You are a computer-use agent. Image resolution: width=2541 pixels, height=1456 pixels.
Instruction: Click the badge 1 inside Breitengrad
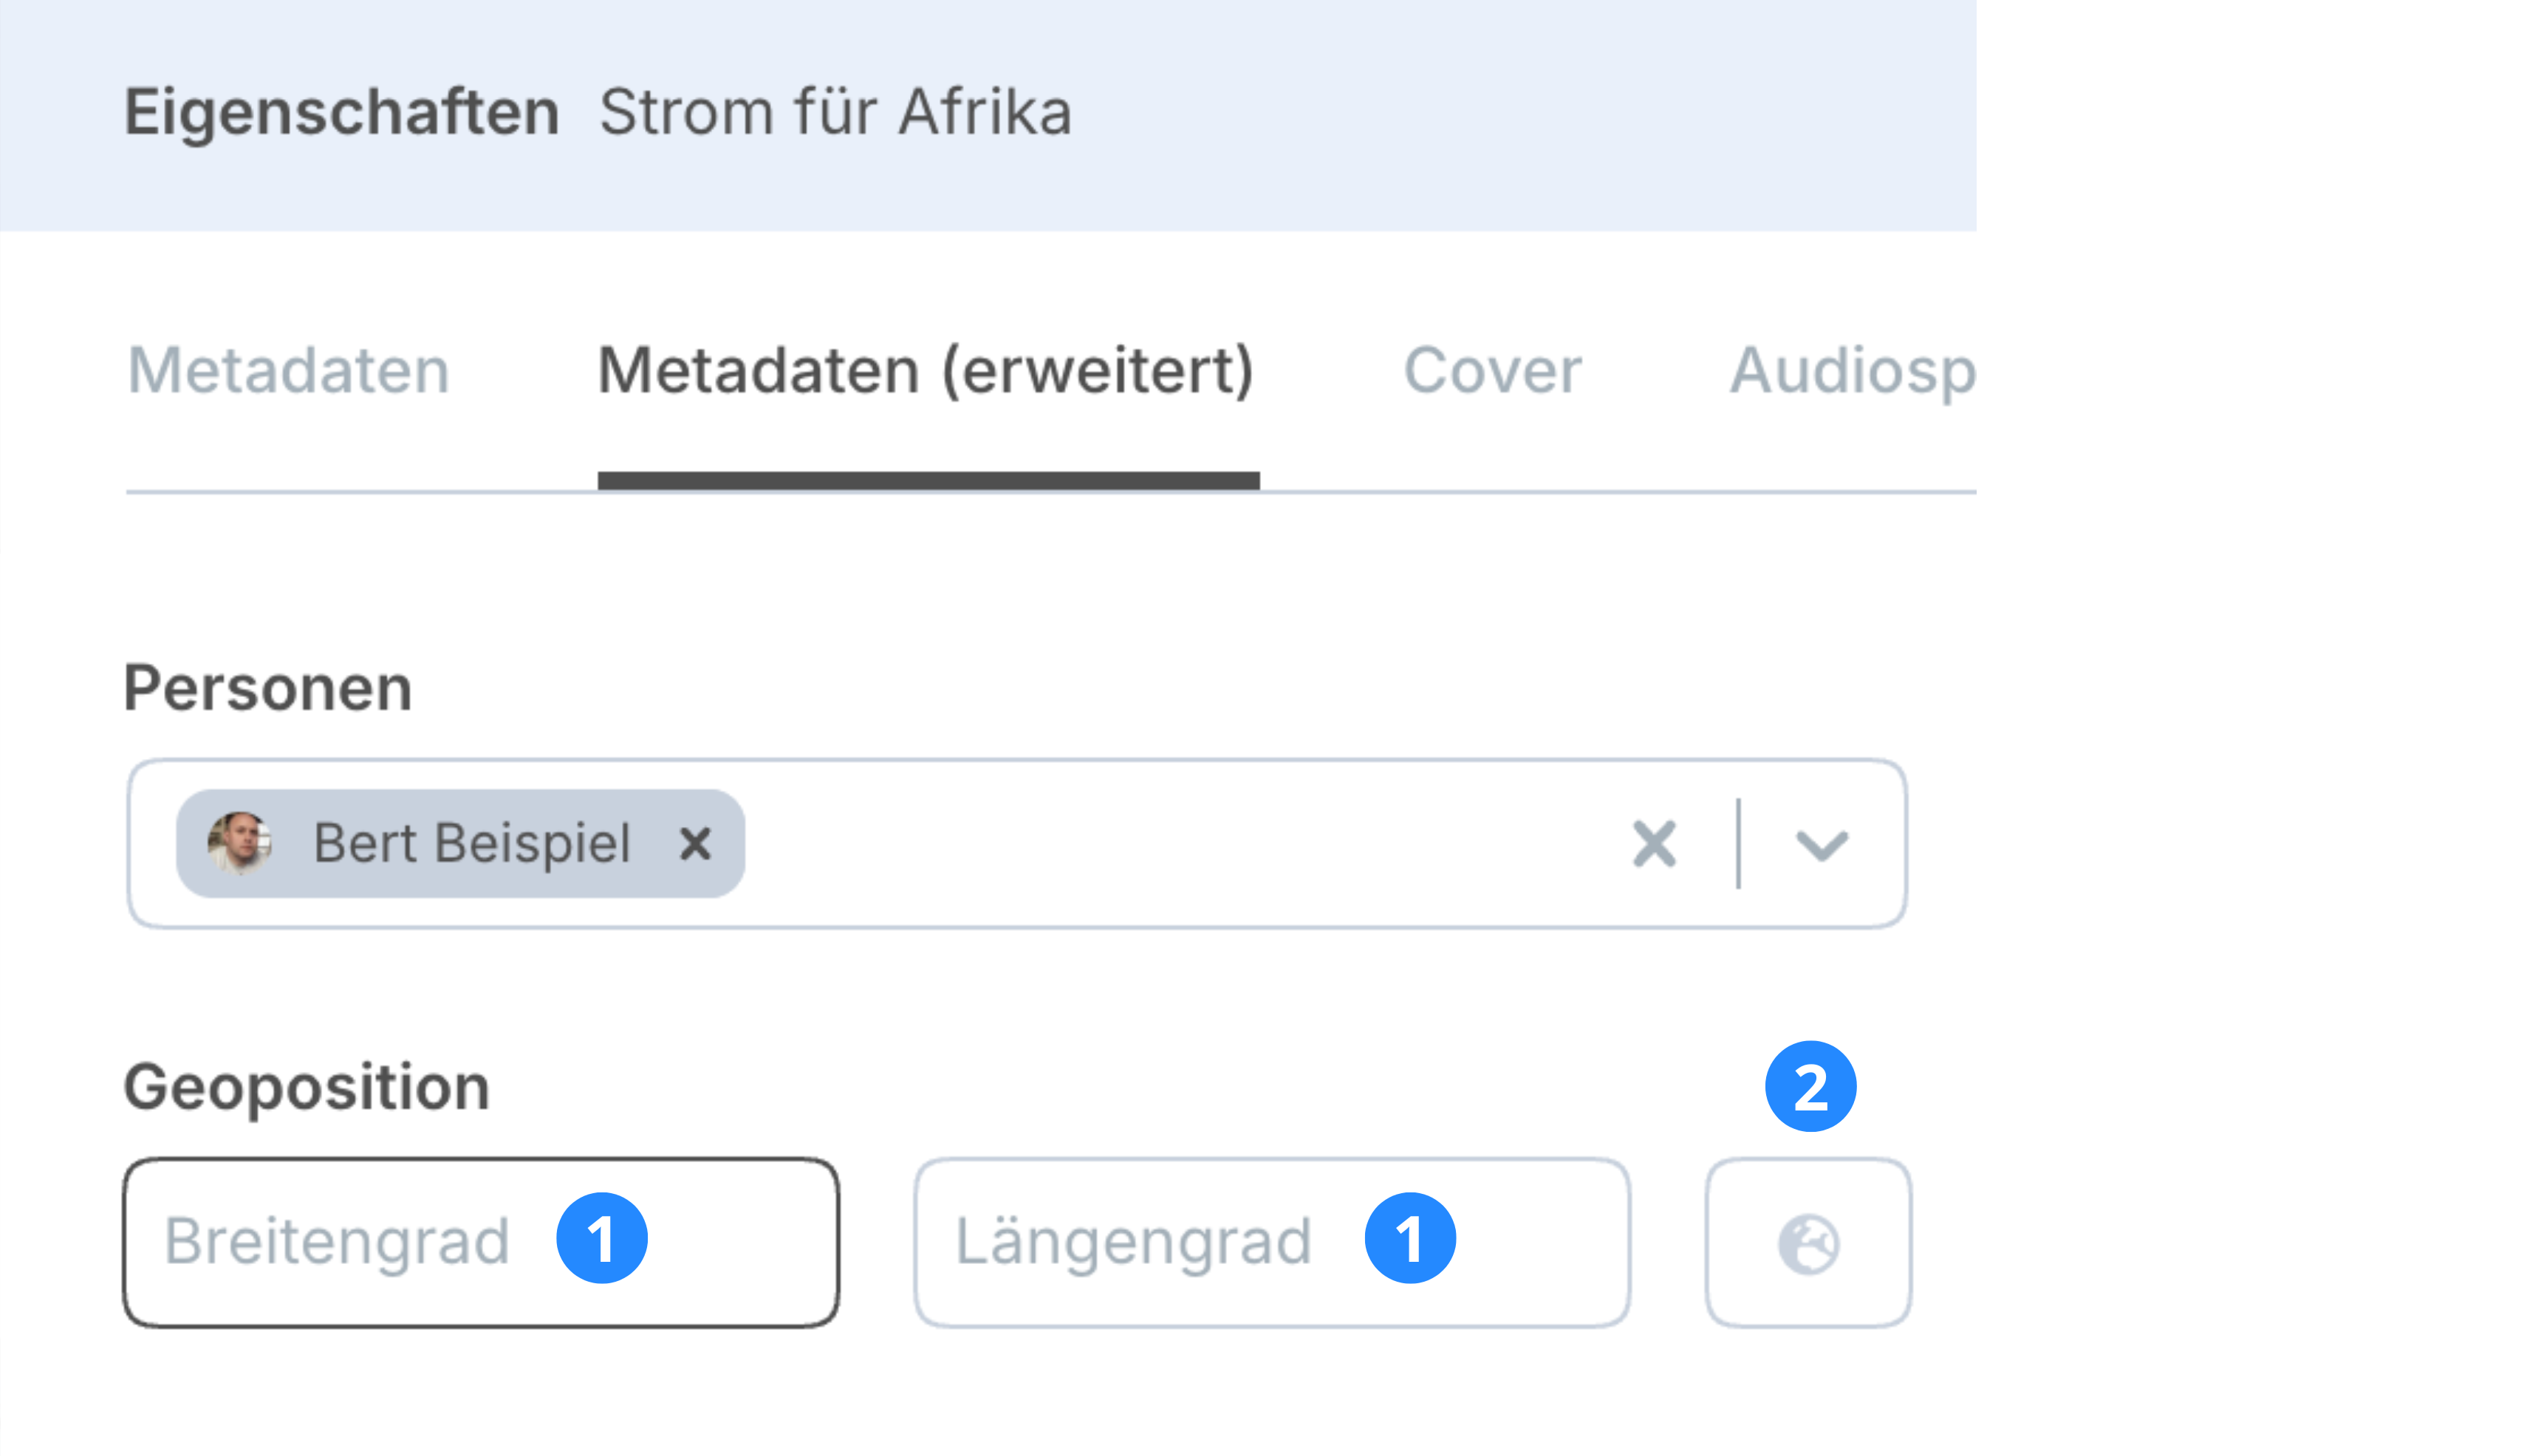tap(601, 1238)
